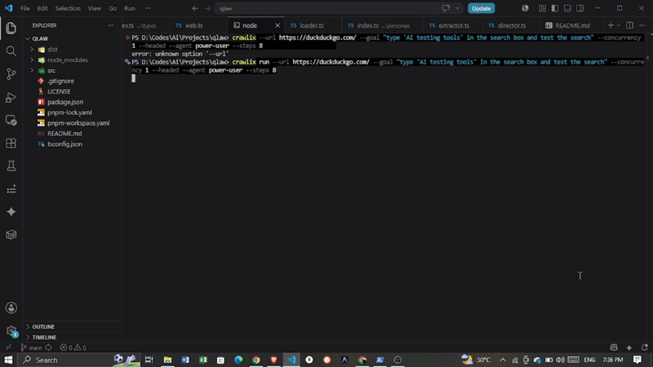Open Source Control view

point(11,74)
